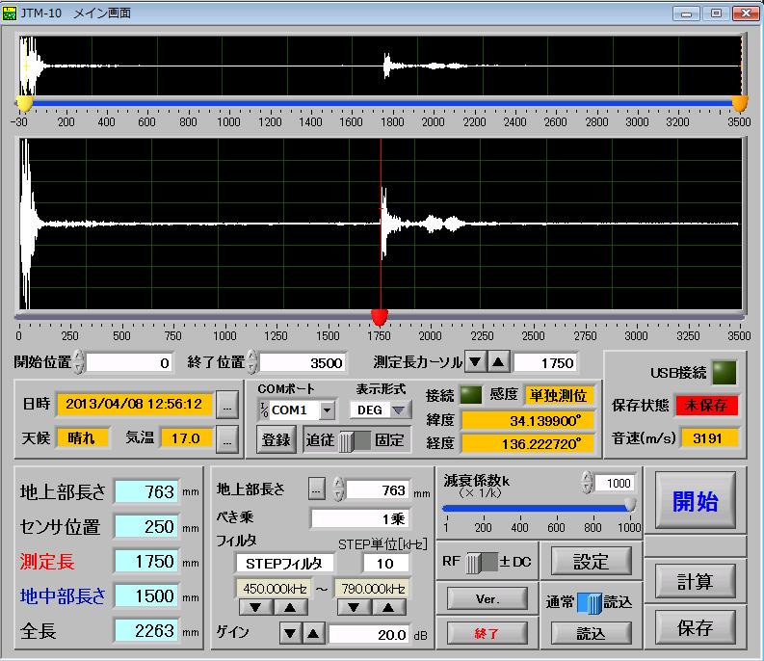Click the ゲイン gain down arrow
This screenshot has height=661, width=764.
coord(291,633)
